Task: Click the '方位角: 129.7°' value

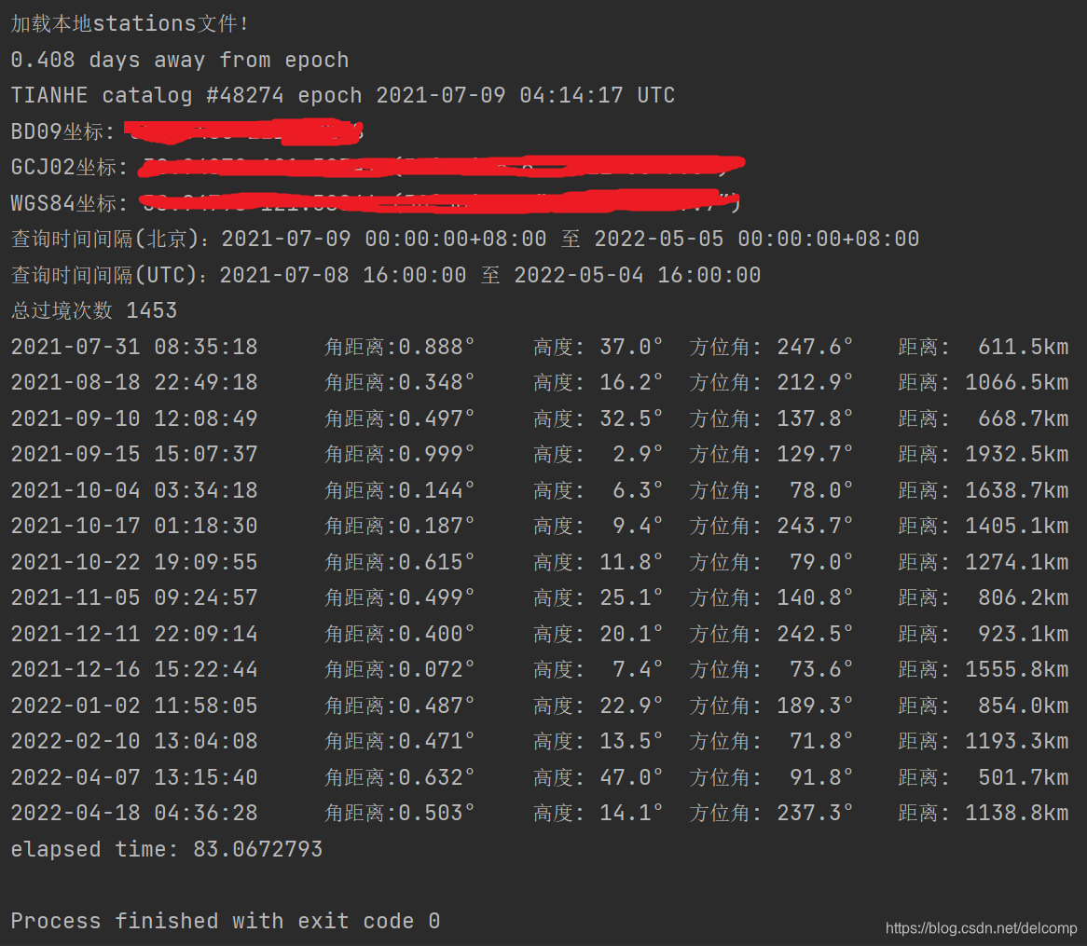Action: pyautogui.click(x=771, y=454)
